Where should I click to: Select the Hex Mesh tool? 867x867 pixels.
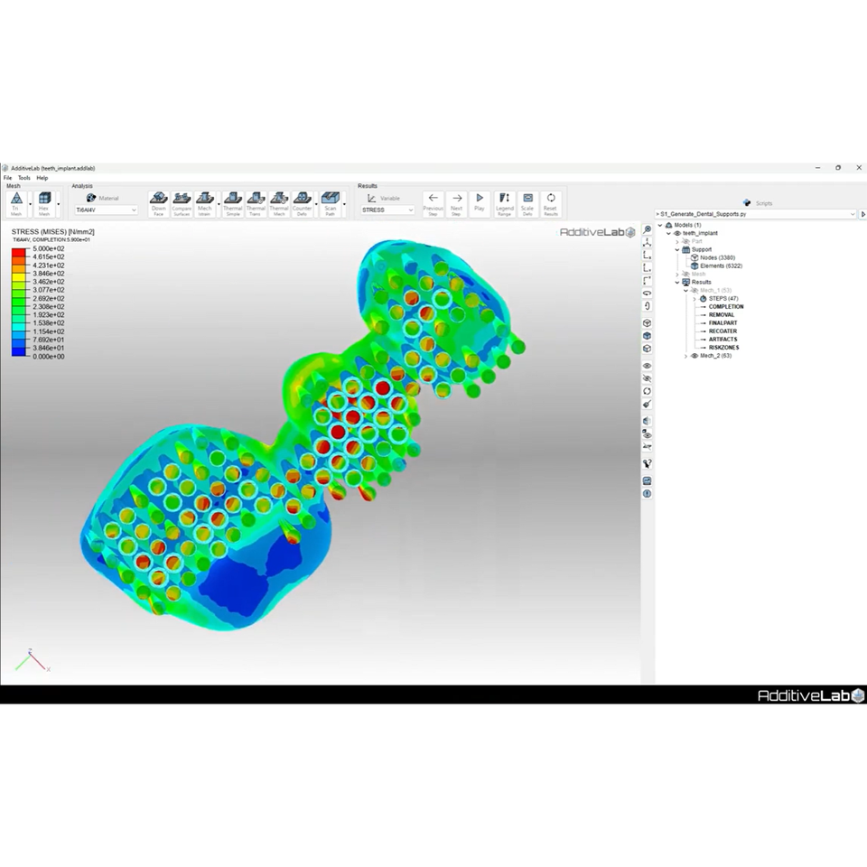[44, 203]
